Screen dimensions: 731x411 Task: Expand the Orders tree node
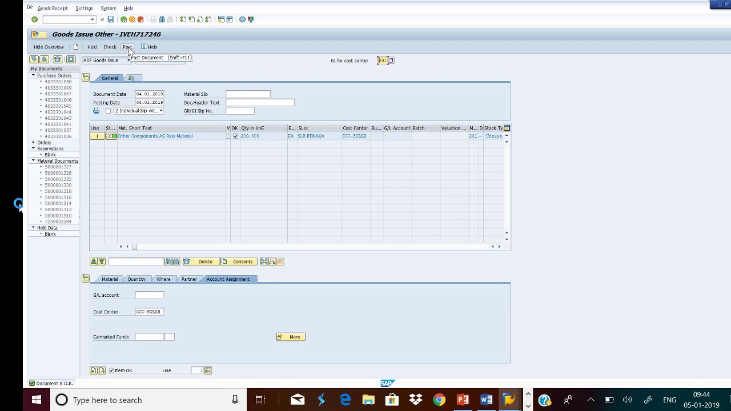(33, 142)
